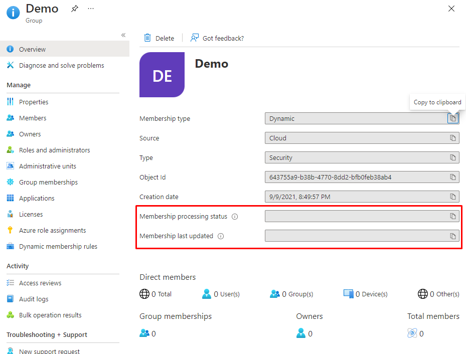This screenshot has height=354, width=466.
Task: Copy the Source value to clipboard
Action: pyautogui.click(x=452, y=138)
